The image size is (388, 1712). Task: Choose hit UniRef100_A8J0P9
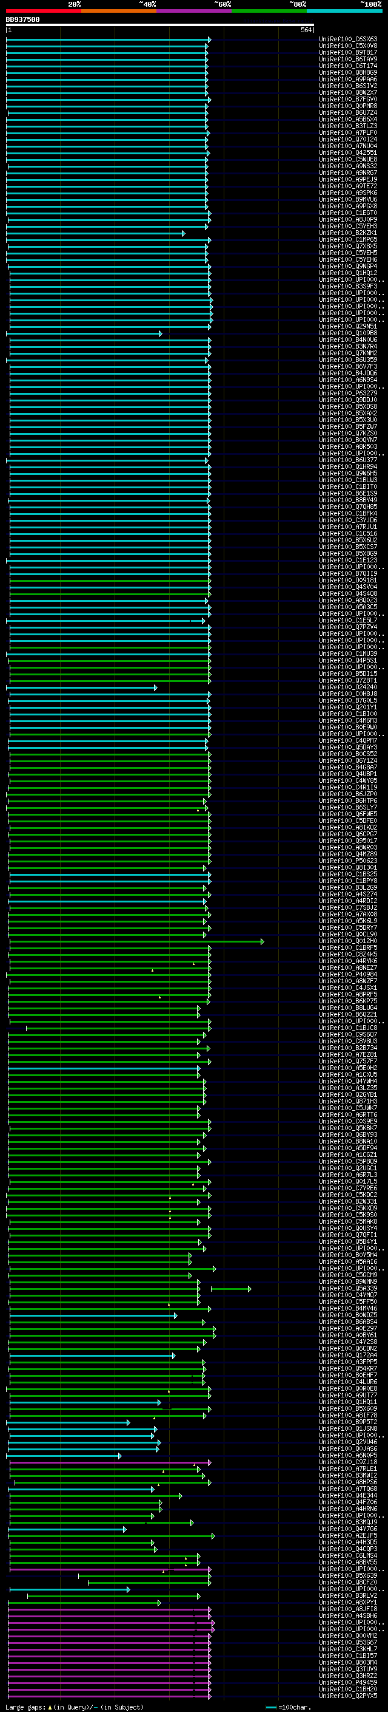tap(348, 219)
